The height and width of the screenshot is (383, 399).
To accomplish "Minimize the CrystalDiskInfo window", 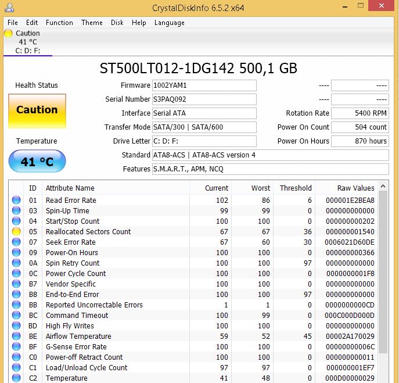I will coord(345,6).
